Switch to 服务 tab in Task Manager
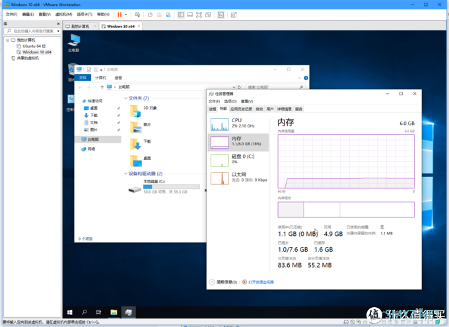The width and height of the screenshot is (449, 327). point(298,109)
